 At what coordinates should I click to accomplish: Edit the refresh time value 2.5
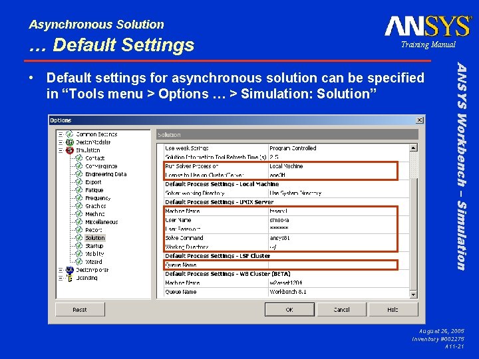(x=339, y=157)
